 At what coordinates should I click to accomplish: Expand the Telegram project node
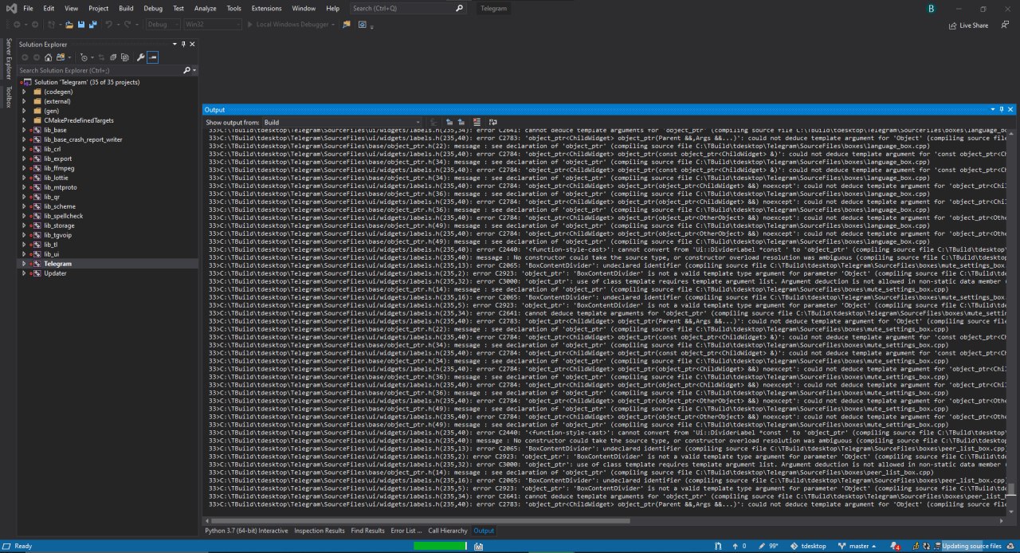coord(25,264)
